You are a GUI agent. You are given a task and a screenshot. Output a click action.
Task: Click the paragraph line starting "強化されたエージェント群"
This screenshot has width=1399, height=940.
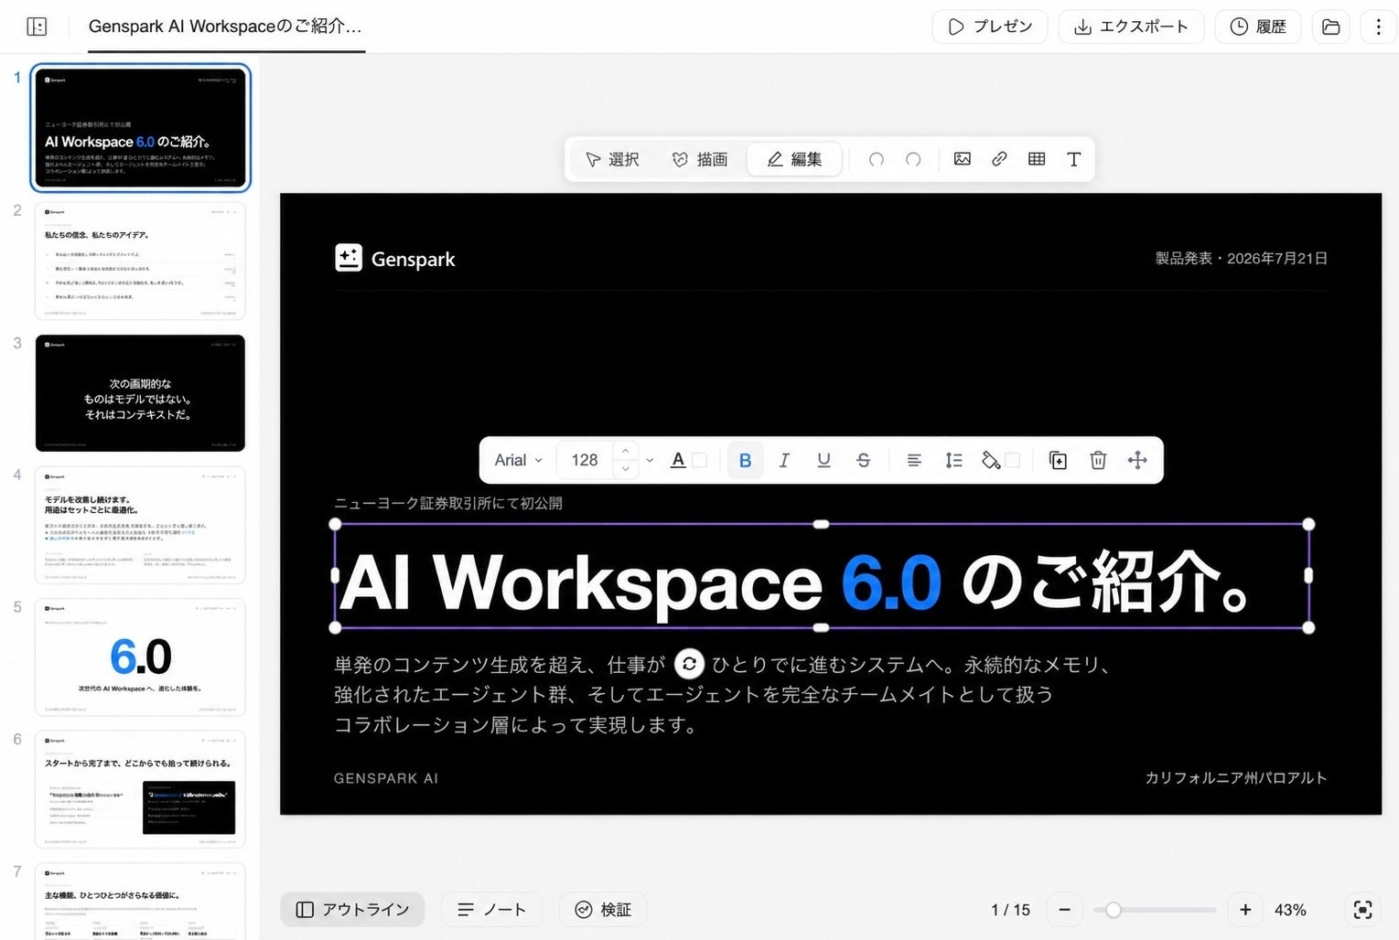pos(694,695)
